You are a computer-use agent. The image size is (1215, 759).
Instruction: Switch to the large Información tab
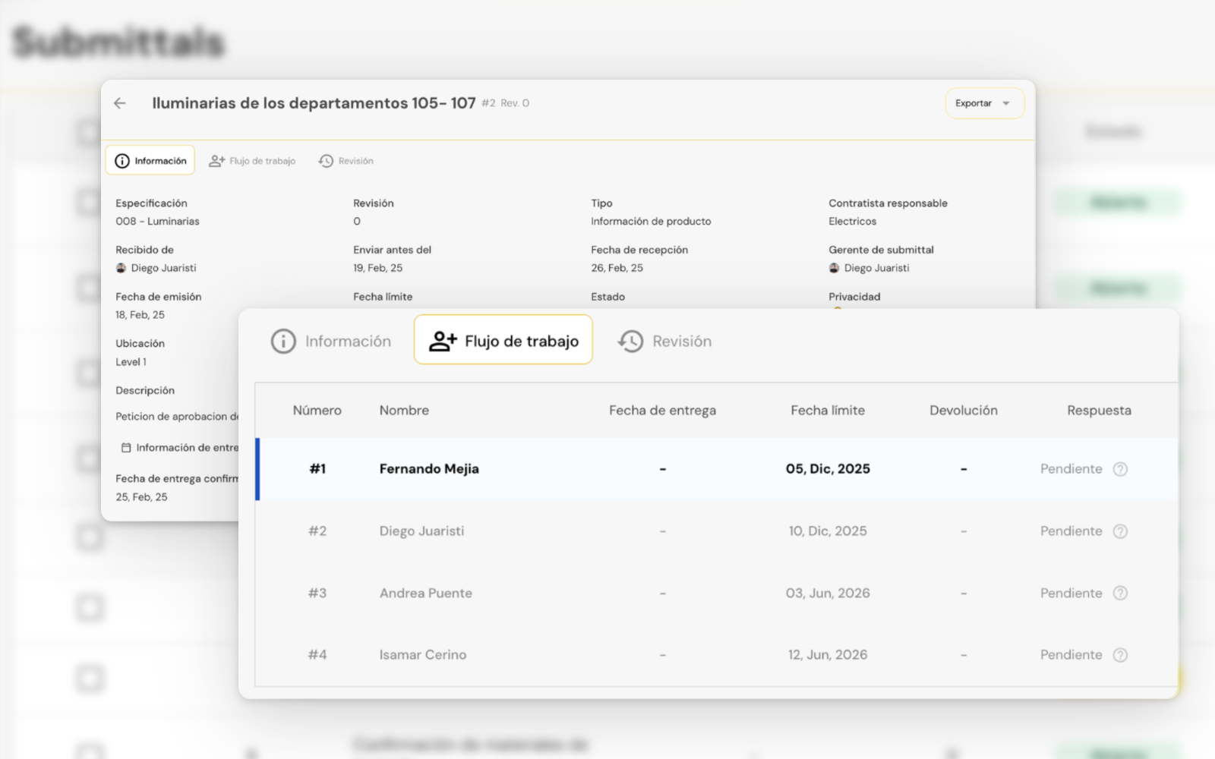coord(331,342)
